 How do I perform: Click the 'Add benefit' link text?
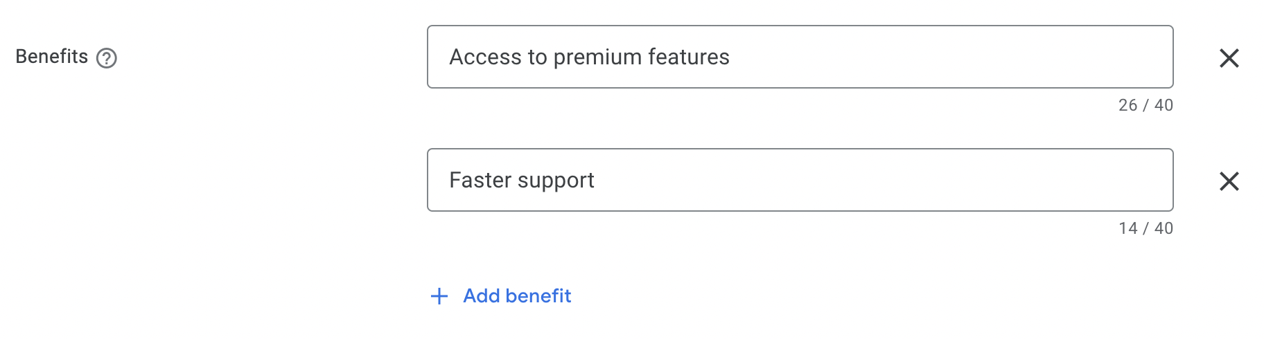[x=517, y=296]
